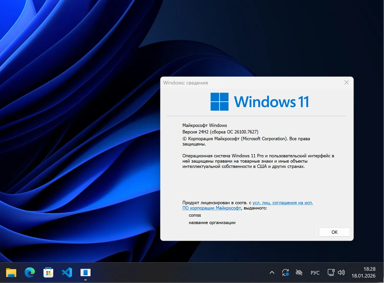The image size is (384, 283).
Task: Open File Explorer from the taskbar
Action: [11, 272]
